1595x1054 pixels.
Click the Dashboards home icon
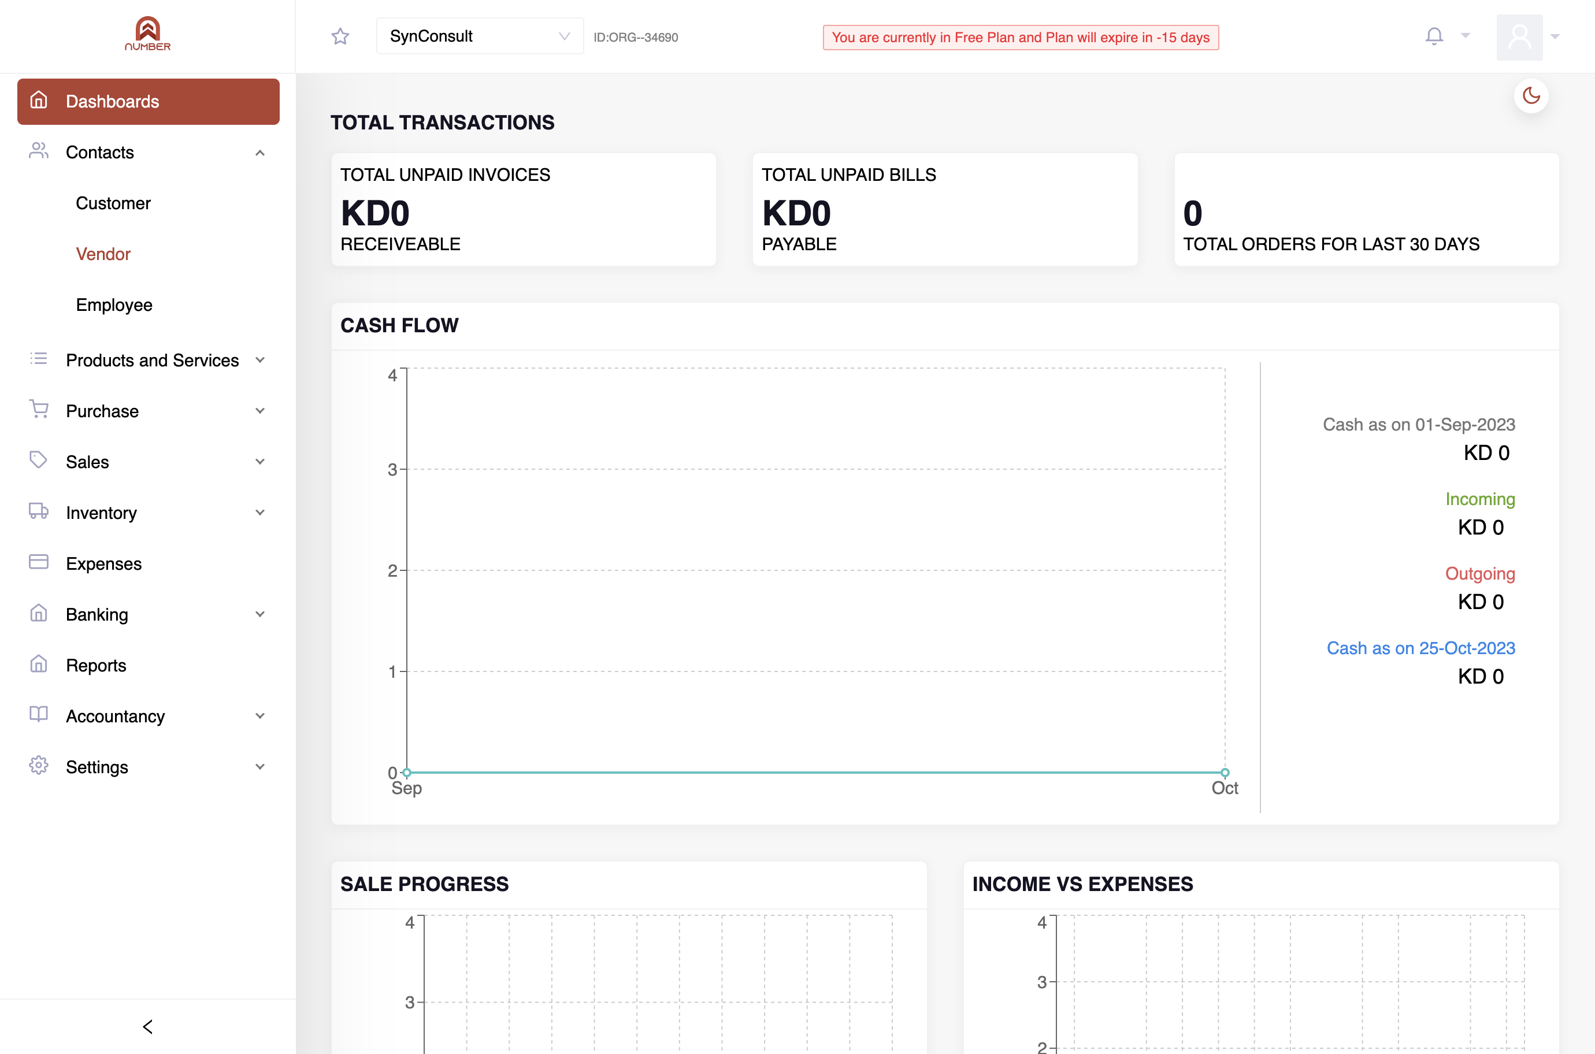coord(39,100)
